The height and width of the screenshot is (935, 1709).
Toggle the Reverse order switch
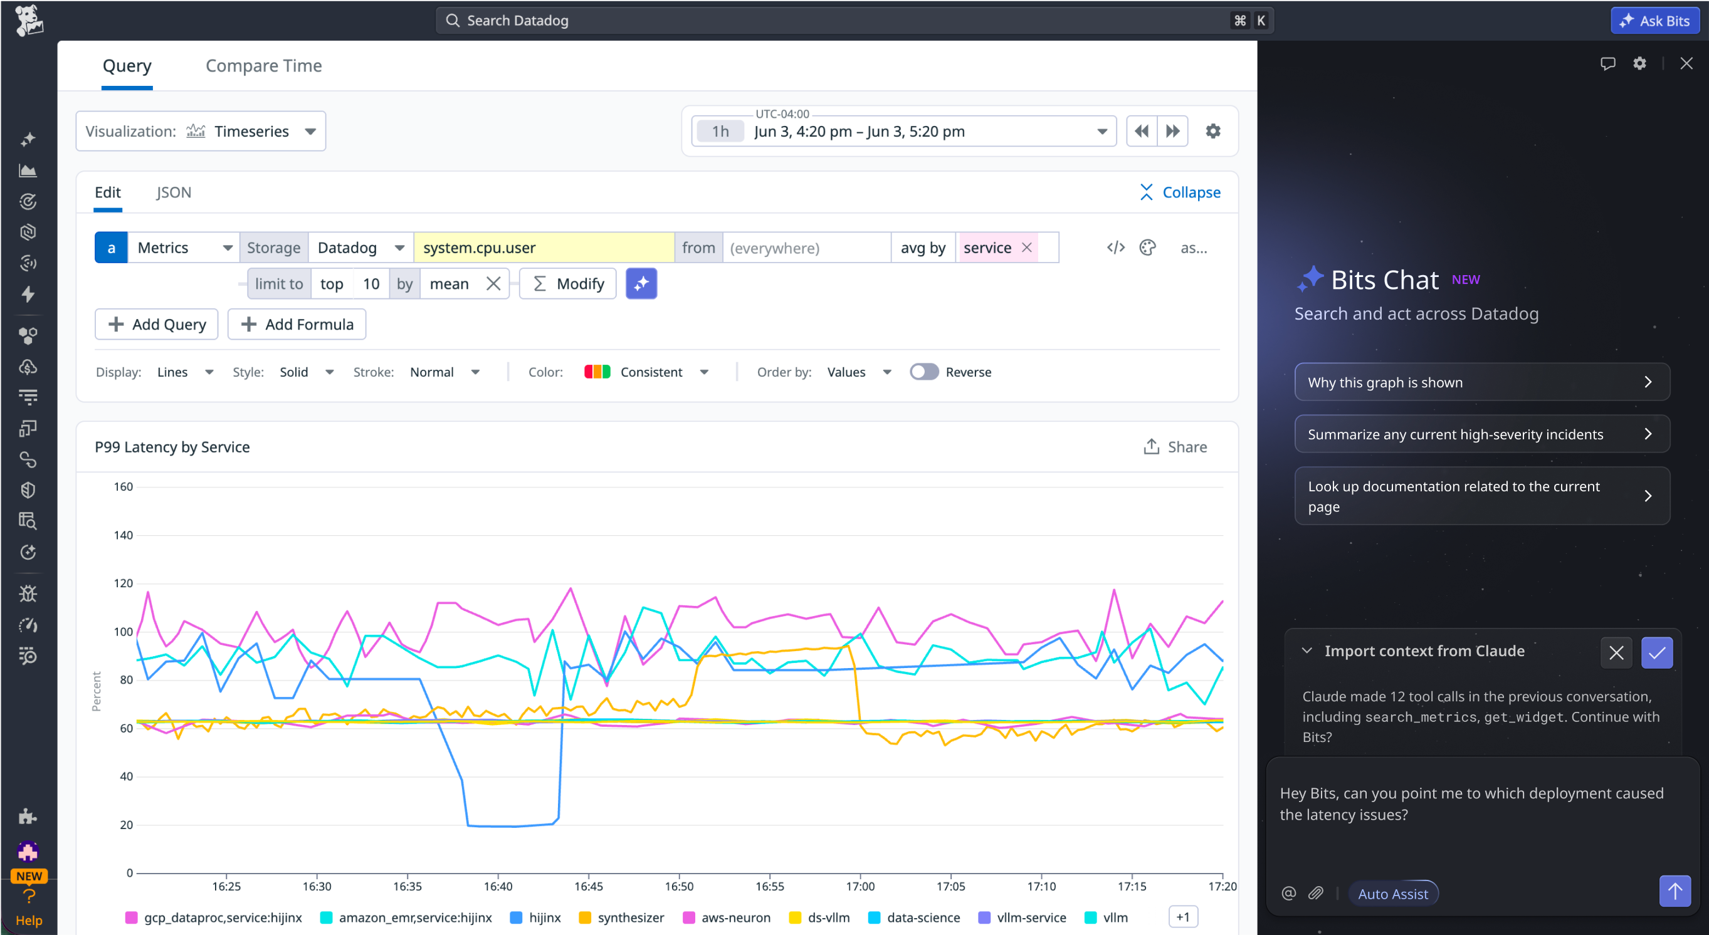(x=923, y=372)
